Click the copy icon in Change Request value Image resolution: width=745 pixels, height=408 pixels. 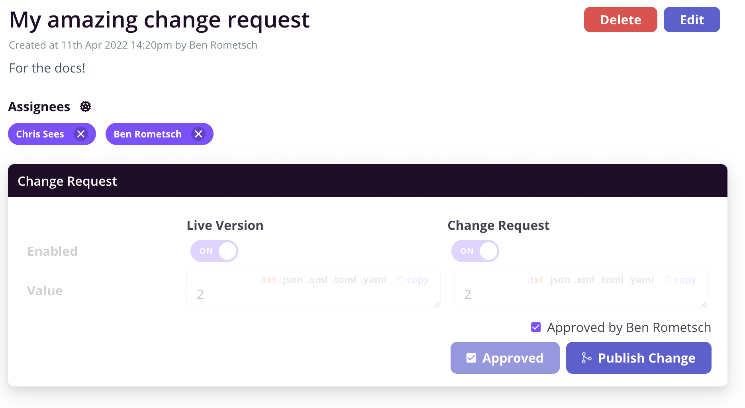668,280
